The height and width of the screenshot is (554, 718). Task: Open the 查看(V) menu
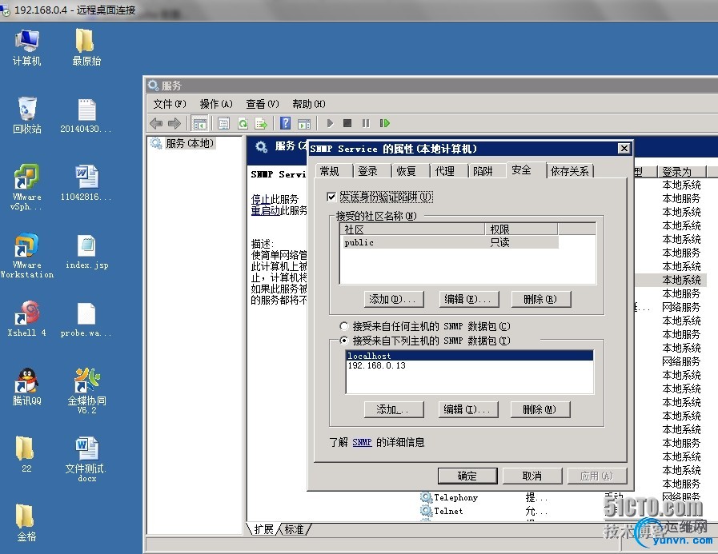[263, 104]
